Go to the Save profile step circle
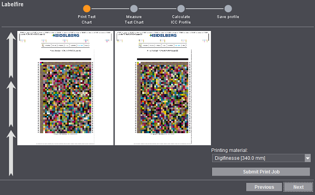The image size is (315, 195). pyautogui.click(x=228, y=8)
